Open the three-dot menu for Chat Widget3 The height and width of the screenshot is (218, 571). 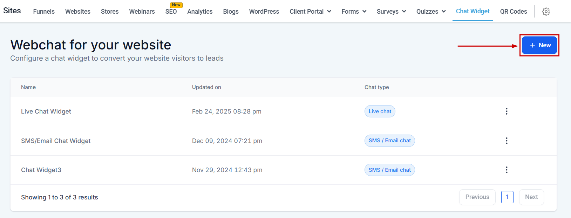(x=507, y=170)
